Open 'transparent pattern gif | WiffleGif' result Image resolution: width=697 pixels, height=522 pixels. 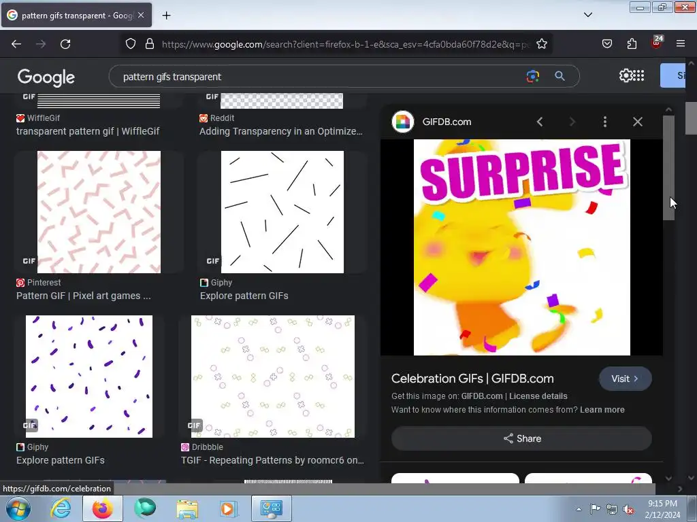click(88, 131)
